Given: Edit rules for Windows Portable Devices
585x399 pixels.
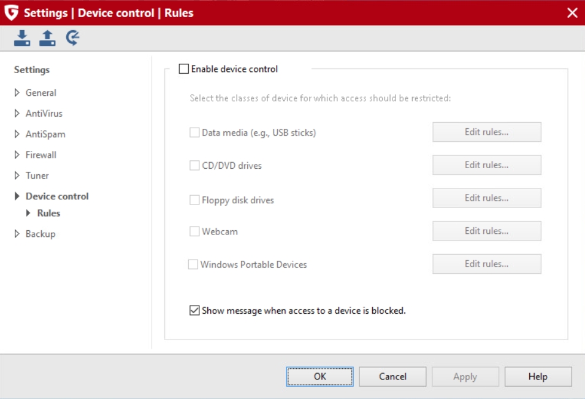Looking at the screenshot, I should [486, 264].
